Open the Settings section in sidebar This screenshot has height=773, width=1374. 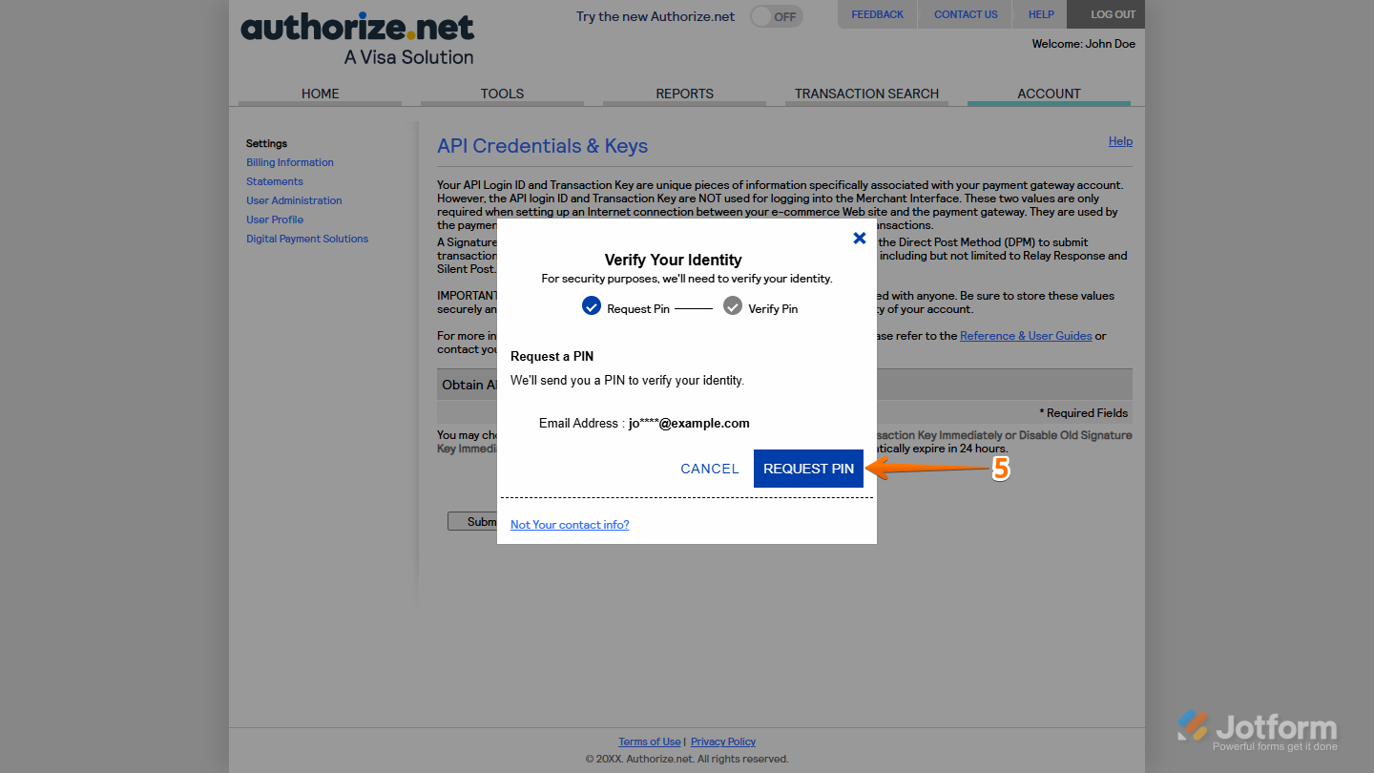(265, 142)
